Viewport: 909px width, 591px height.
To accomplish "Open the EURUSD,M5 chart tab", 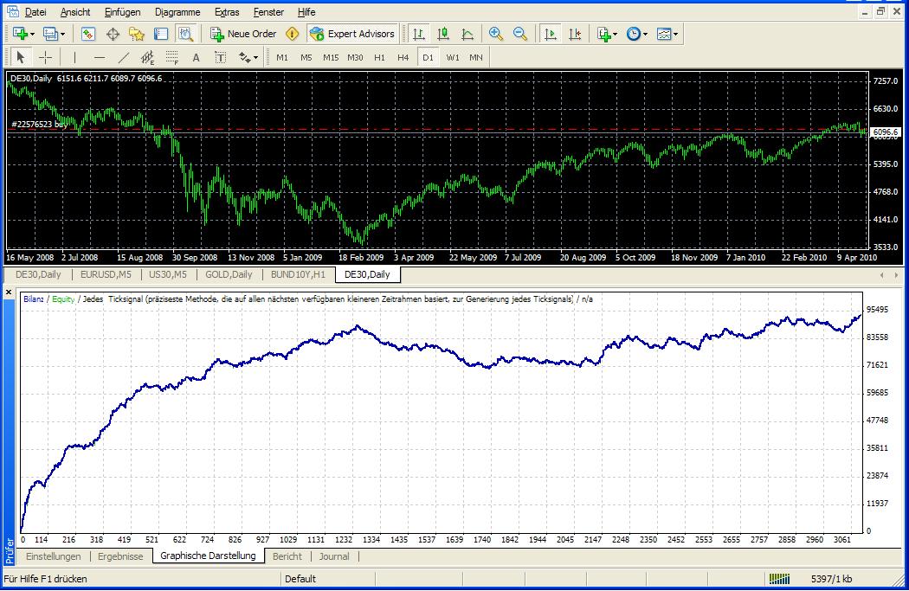I will [x=106, y=274].
